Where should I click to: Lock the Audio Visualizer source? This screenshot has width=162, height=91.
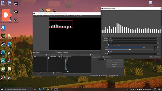click(61, 57)
